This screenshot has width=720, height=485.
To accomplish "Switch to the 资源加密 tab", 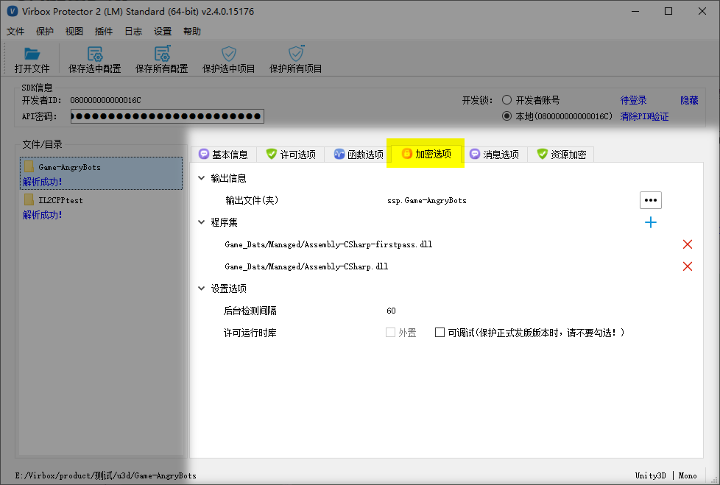I will (x=561, y=155).
